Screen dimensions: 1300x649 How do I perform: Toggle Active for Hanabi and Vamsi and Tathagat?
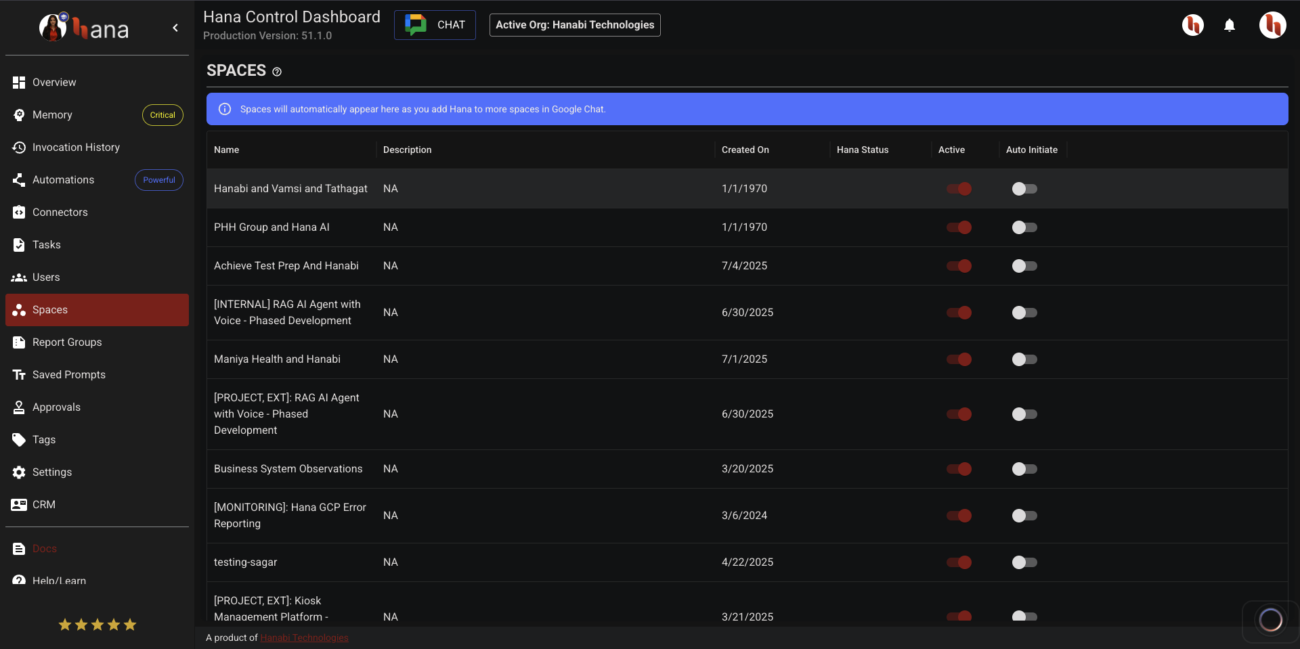[959, 189]
